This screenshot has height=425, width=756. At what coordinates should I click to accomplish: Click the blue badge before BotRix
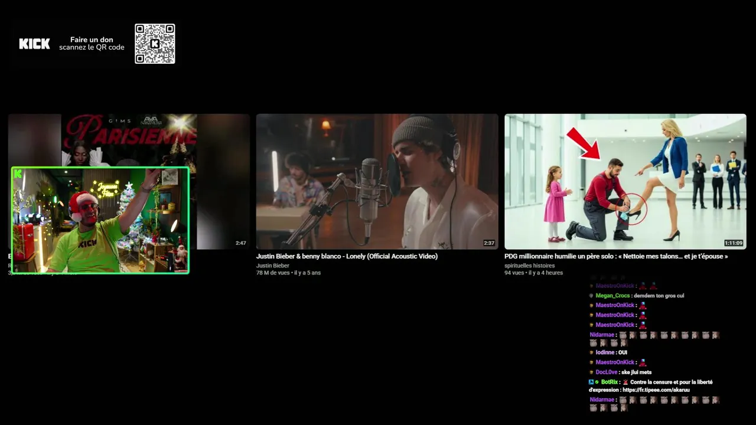(591, 382)
